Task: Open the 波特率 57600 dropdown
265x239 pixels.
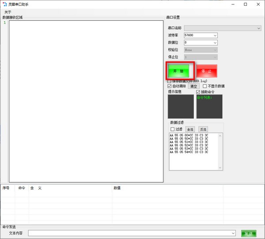Action: 215,35
